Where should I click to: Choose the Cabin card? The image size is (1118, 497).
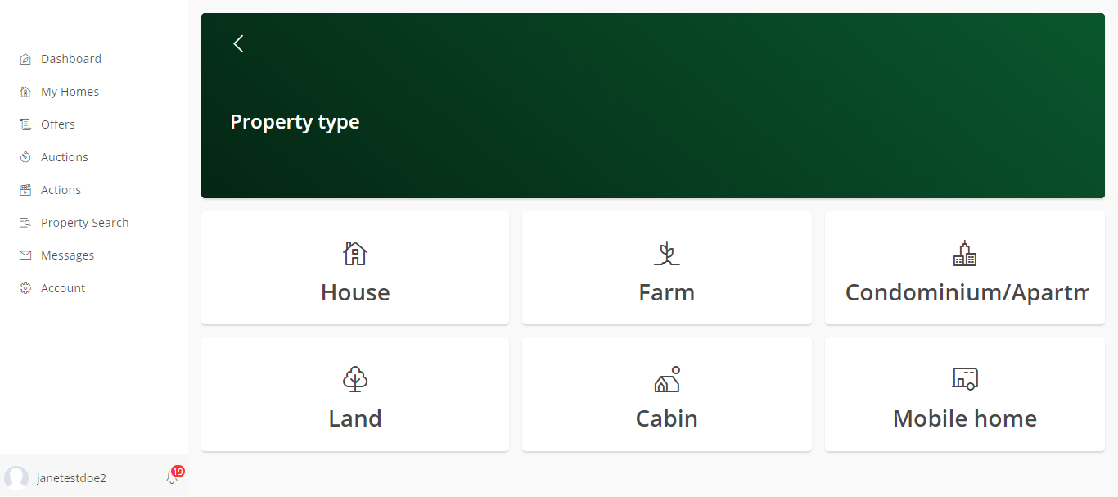pyautogui.click(x=667, y=394)
